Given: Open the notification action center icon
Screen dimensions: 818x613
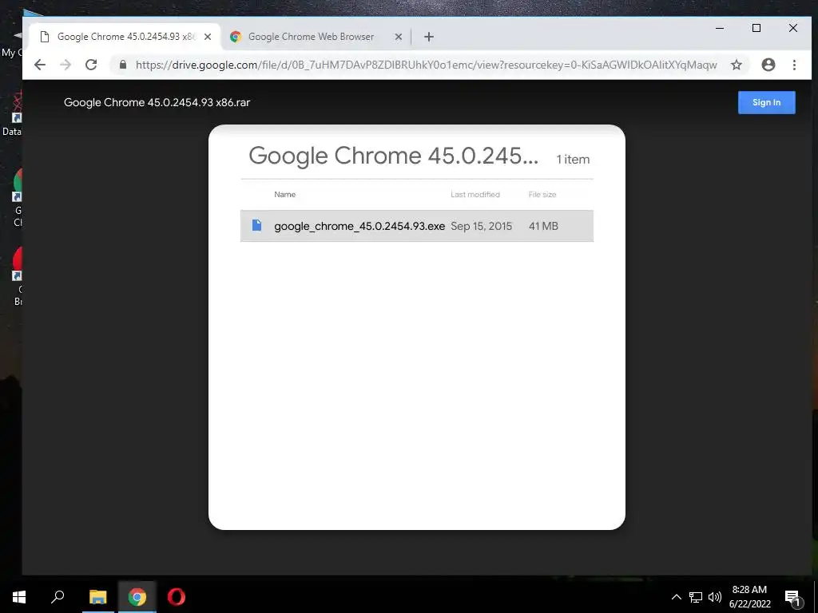Looking at the screenshot, I should coord(793,598).
